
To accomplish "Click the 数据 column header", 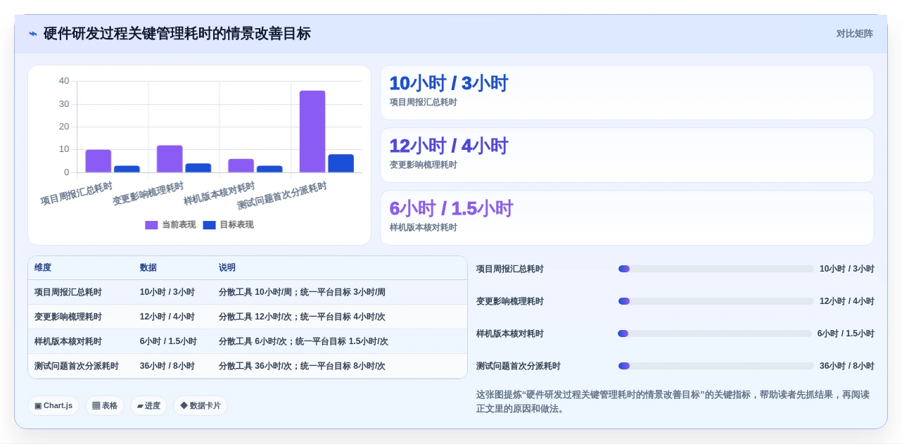I will (148, 268).
